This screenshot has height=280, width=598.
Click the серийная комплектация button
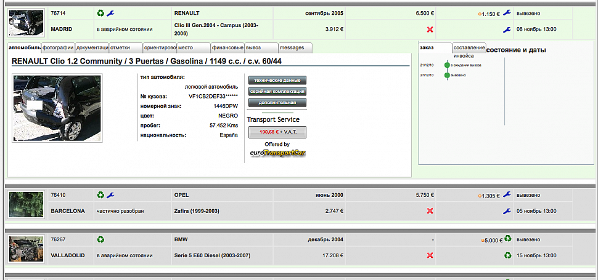pos(277,91)
